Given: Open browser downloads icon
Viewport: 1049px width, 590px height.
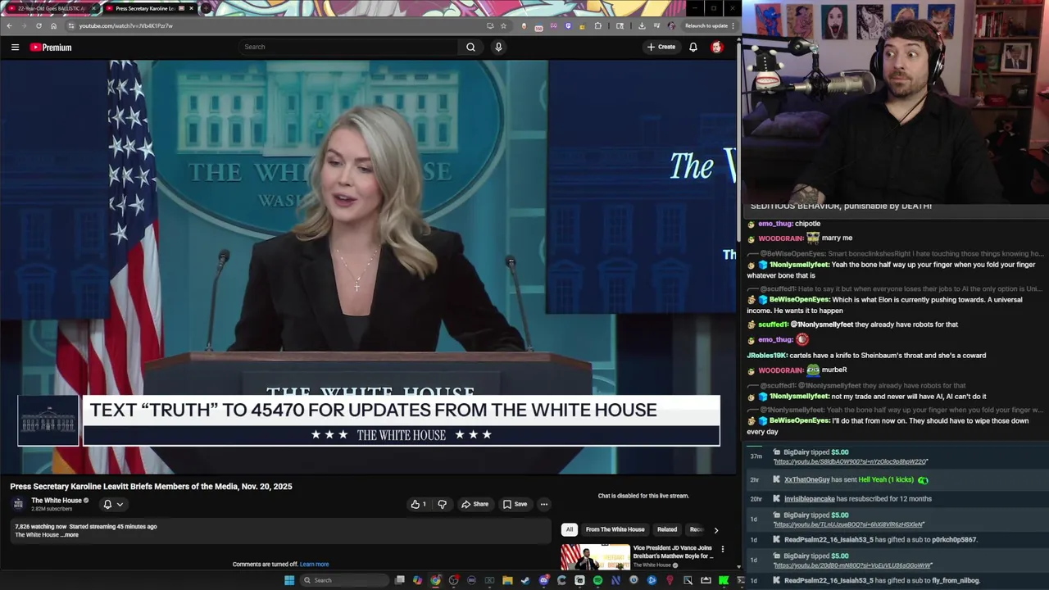Looking at the screenshot, I should 642,25.
